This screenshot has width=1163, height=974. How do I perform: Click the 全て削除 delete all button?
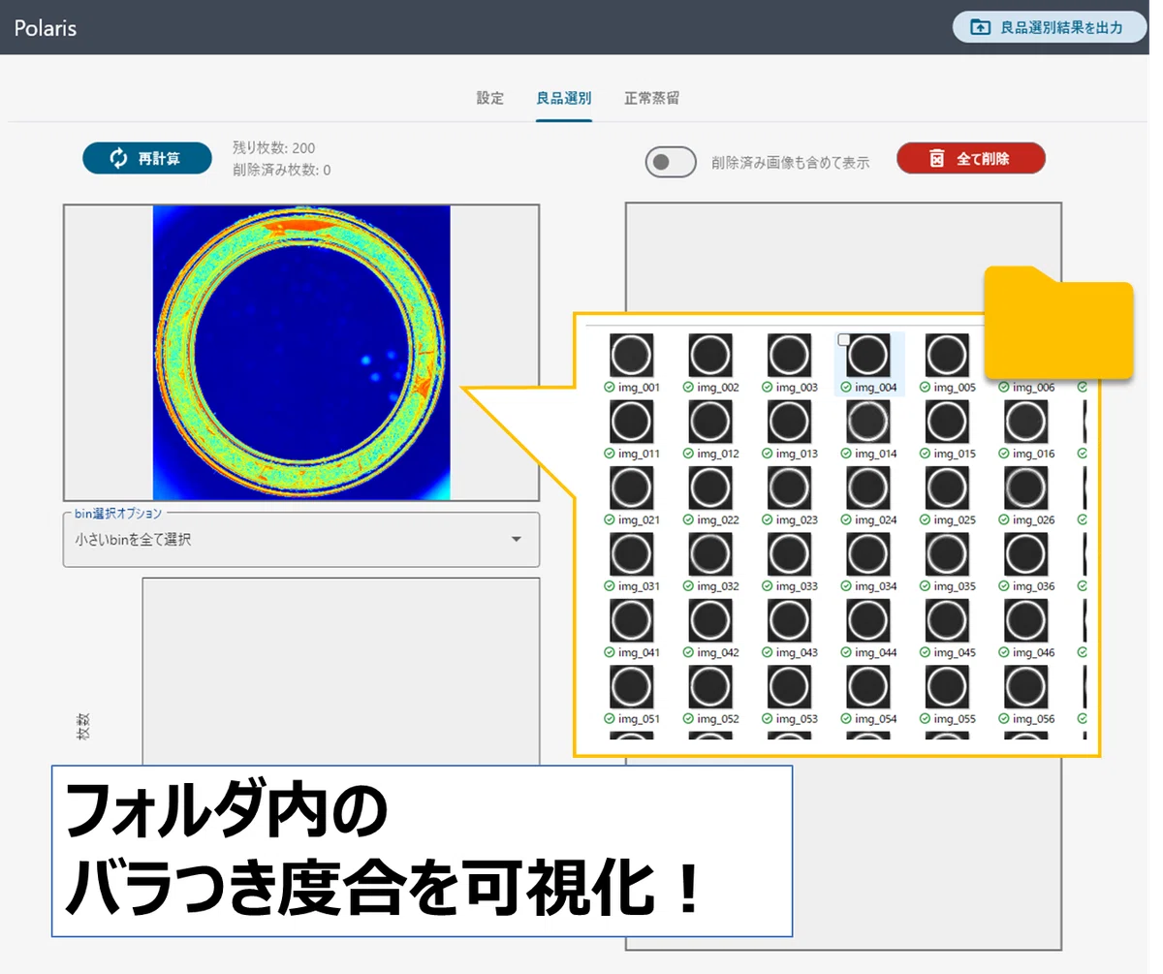971,158
